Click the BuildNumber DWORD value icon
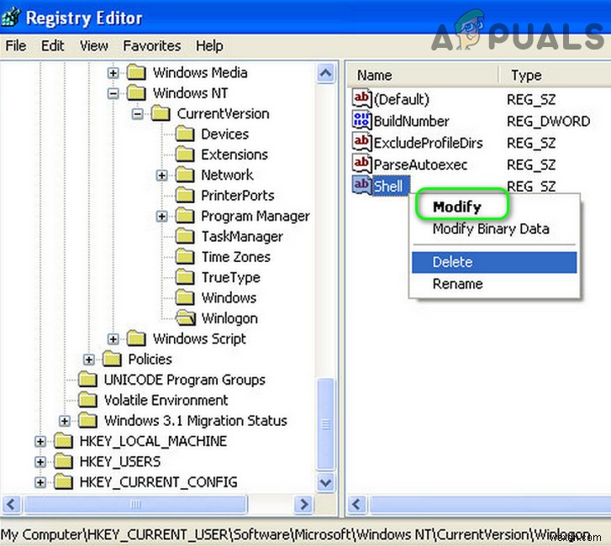This screenshot has height=546, width=611. (x=361, y=120)
